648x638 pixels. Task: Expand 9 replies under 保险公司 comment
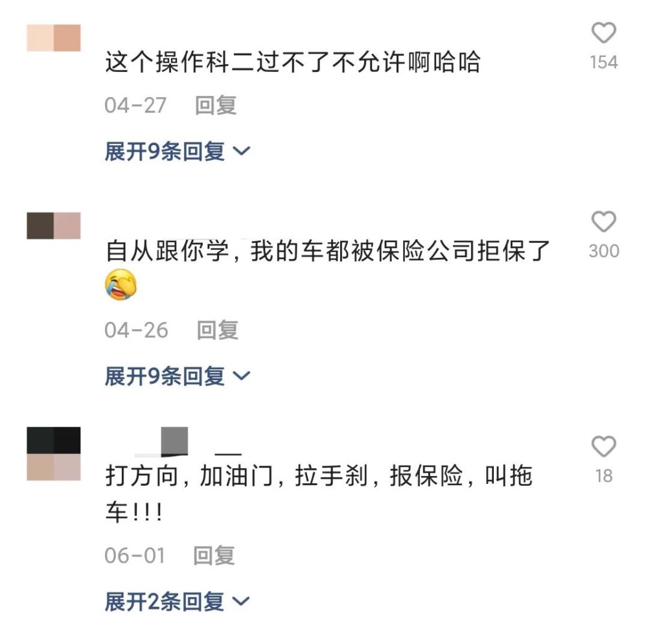click(x=178, y=376)
